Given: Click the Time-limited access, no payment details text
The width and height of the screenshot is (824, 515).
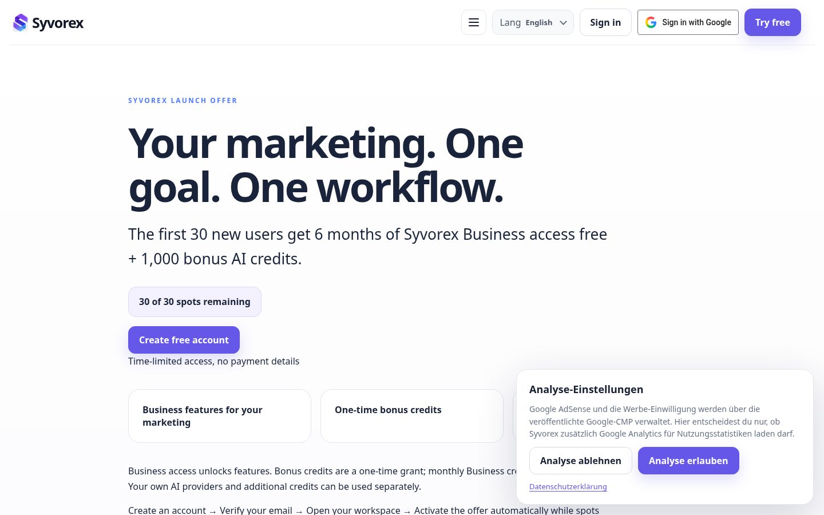Looking at the screenshot, I should (213, 361).
